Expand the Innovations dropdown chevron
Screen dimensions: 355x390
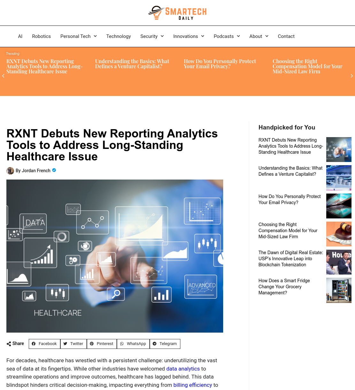coord(203,36)
